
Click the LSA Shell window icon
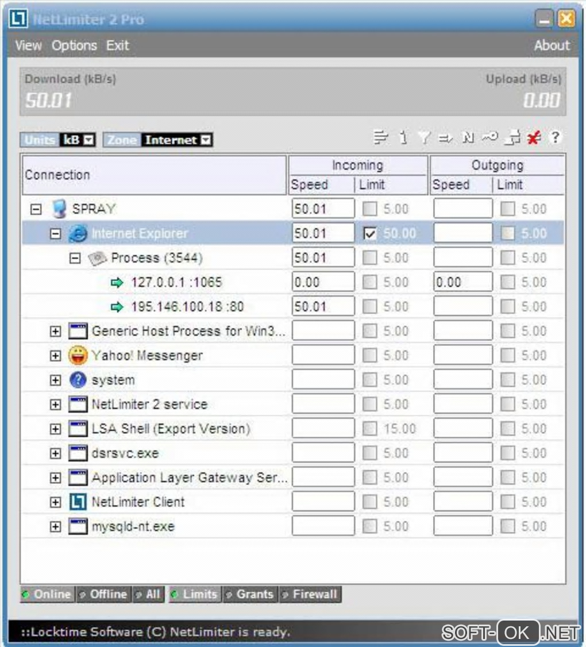78,429
